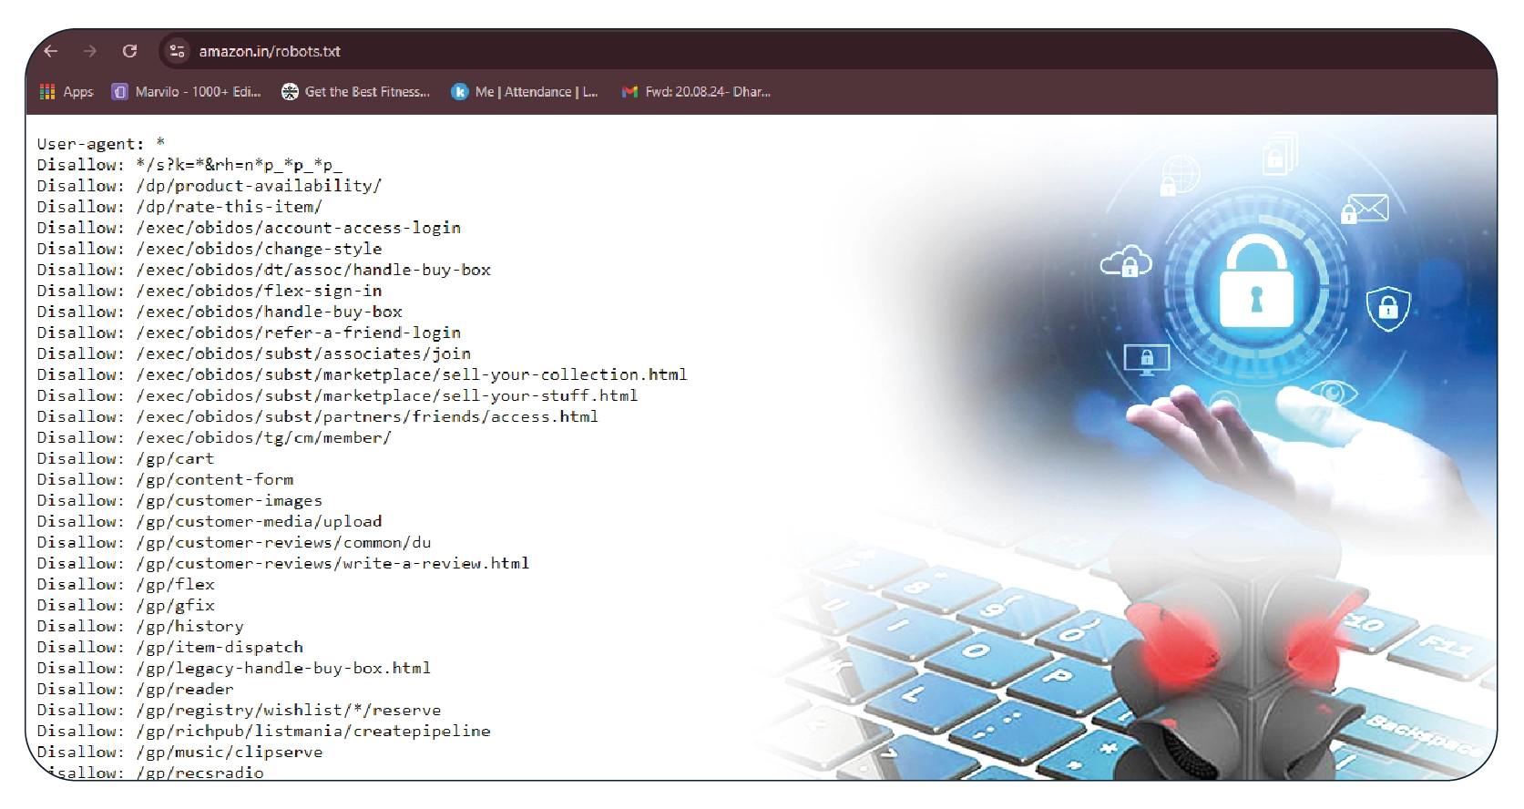Click the Gmail favicon in bookmarks bar

629,92
